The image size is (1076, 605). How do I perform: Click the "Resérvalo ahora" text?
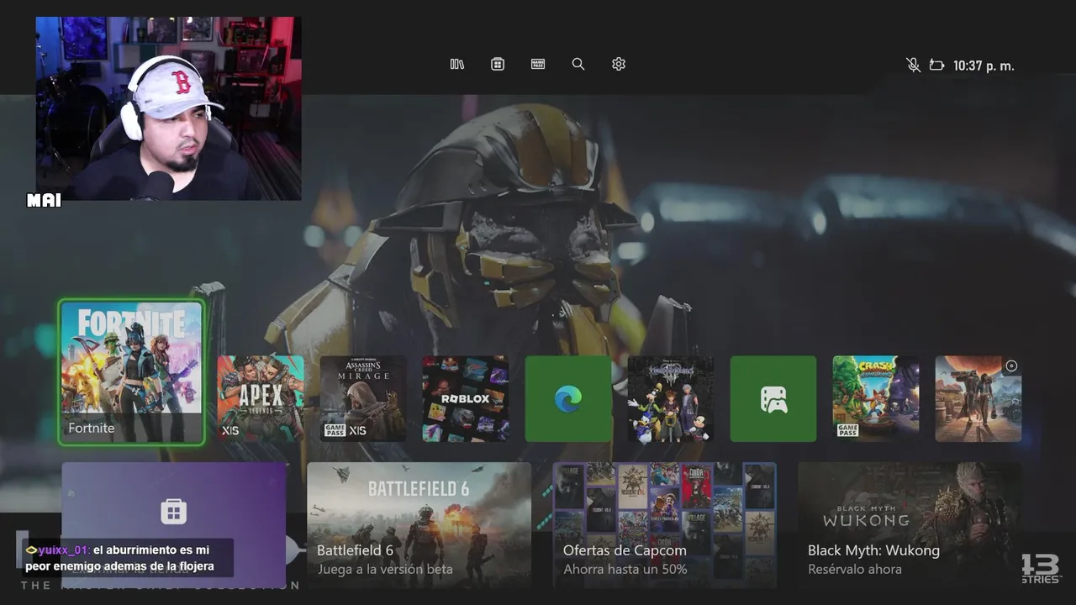click(x=855, y=569)
